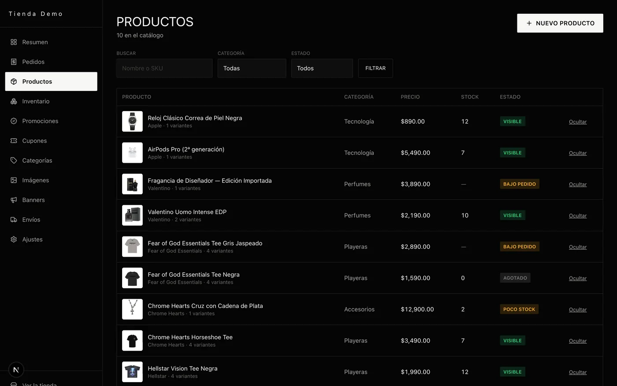Click the Imágenes picture icon

click(14, 180)
